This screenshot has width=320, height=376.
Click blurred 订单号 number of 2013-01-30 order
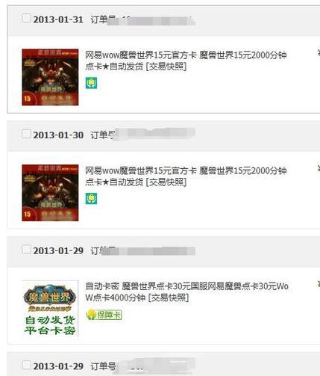point(154,134)
